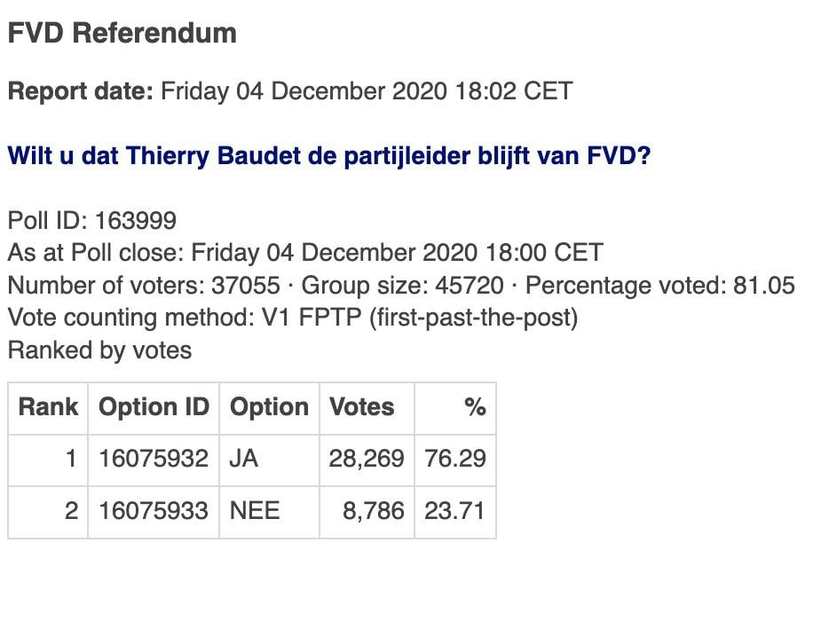This screenshot has width=829, height=637.
Task: Click the Poll ID 163999 line
Action: pyautogui.click(x=92, y=220)
